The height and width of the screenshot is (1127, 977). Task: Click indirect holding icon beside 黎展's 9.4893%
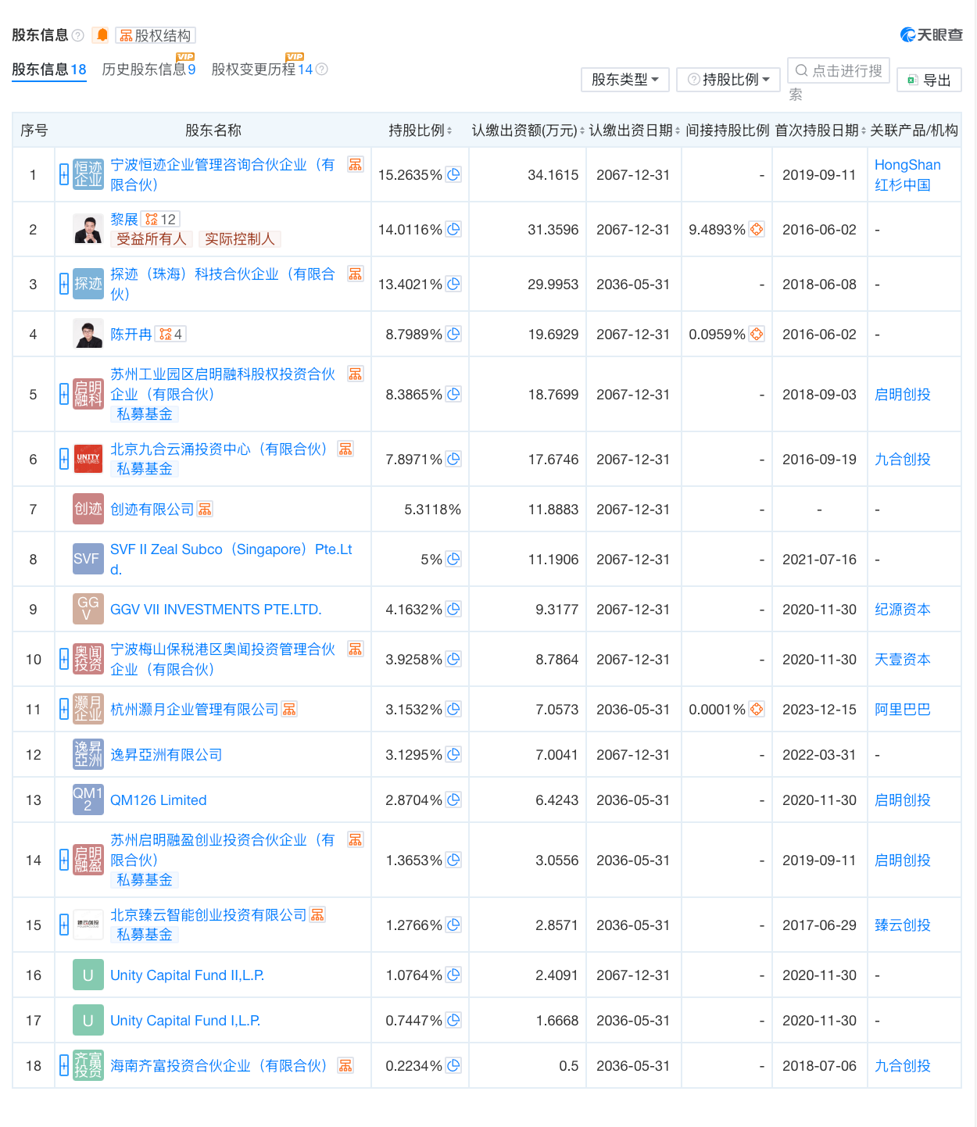(x=756, y=229)
